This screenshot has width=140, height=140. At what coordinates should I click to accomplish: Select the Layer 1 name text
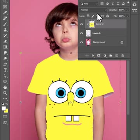96,33
